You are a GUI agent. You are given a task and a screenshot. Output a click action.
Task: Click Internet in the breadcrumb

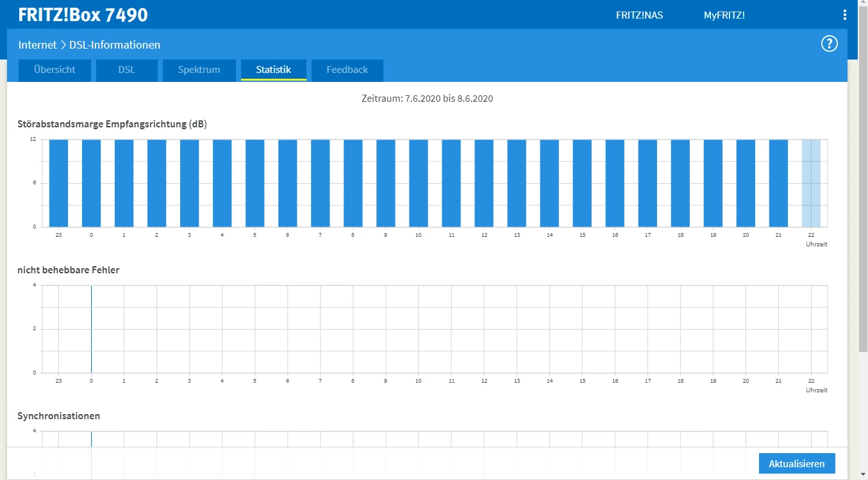click(x=37, y=45)
